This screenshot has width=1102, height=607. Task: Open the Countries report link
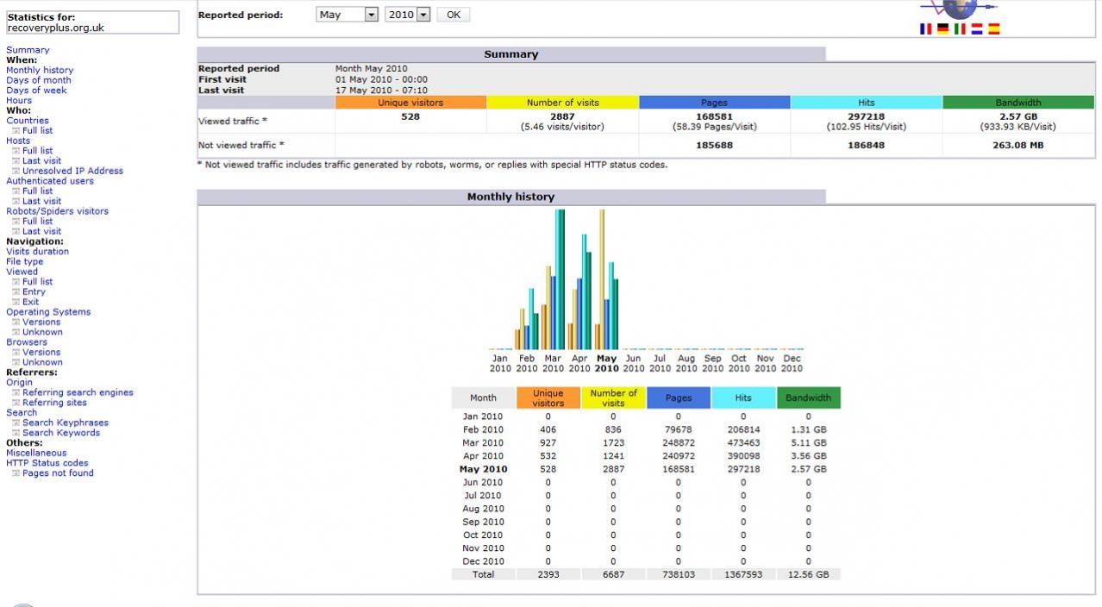coord(28,121)
